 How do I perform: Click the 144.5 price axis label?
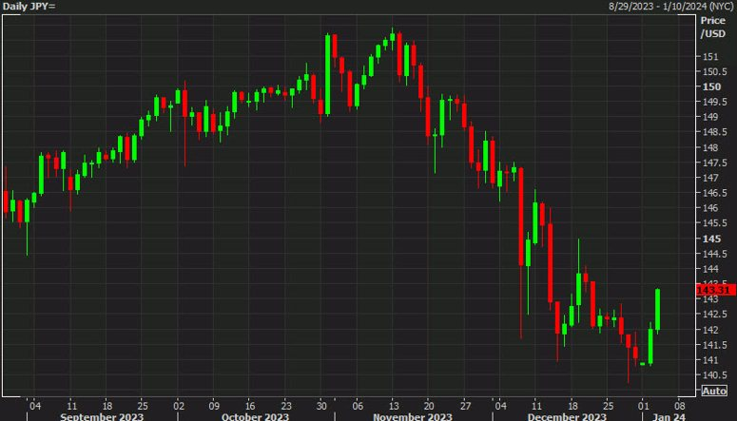tap(714, 254)
